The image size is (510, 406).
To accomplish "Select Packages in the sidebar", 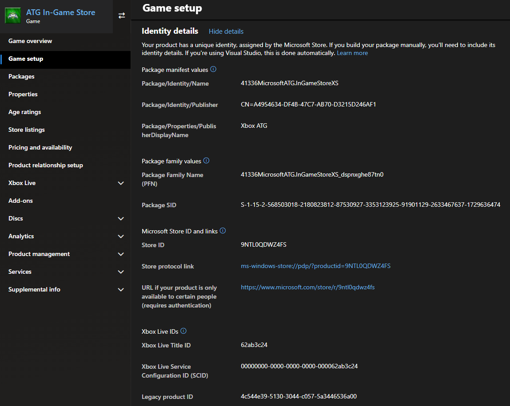I will pyautogui.click(x=21, y=76).
